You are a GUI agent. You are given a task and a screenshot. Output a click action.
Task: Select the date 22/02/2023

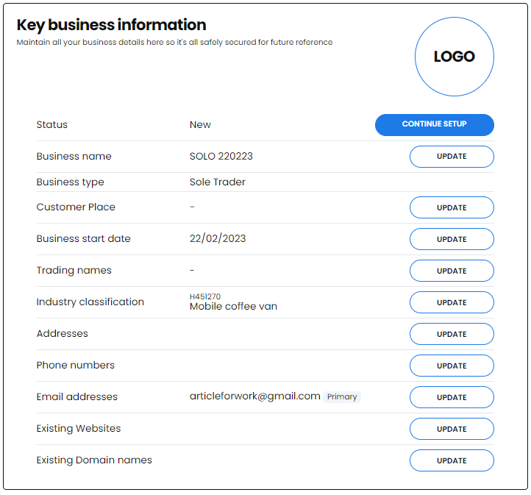(218, 238)
